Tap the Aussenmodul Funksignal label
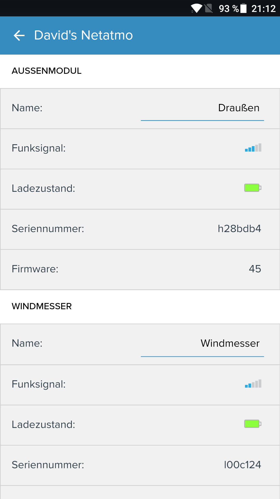 (x=39, y=148)
